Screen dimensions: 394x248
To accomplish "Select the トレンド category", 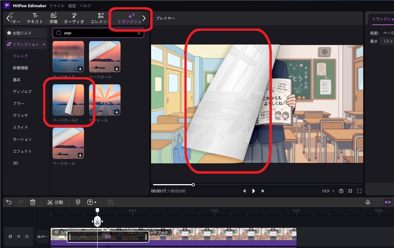I will (20, 56).
